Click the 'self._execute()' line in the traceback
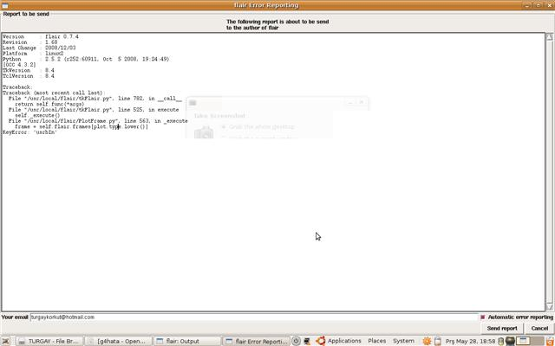The height and width of the screenshot is (346, 555). 37,115
